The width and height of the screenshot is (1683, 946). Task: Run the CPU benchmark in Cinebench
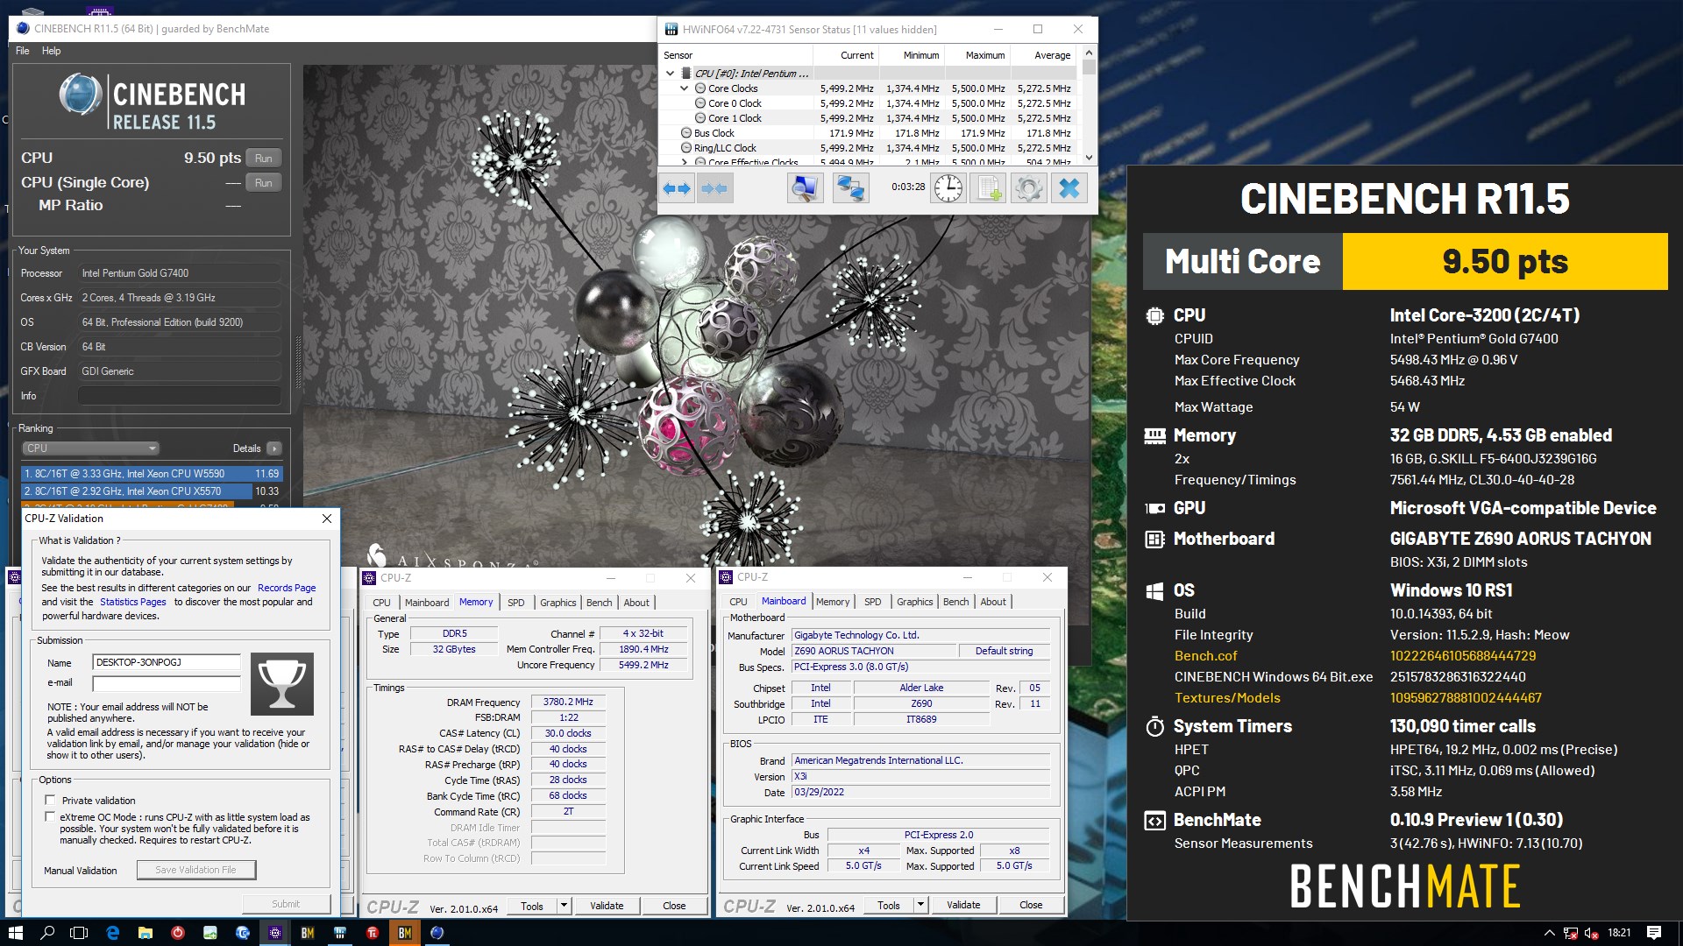click(264, 159)
